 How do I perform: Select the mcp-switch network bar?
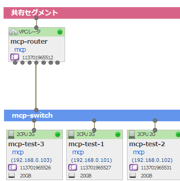pyautogui.click(x=92, y=115)
